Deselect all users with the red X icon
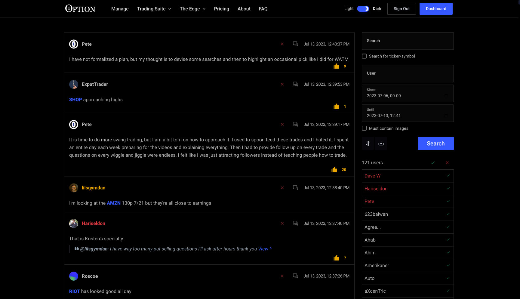The width and height of the screenshot is (520, 299). click(447, 162)
